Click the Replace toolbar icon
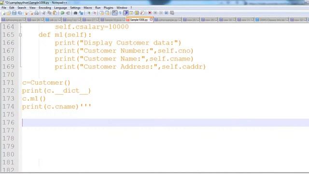Viewport: 309px width, 174px height. click(81, 13)
